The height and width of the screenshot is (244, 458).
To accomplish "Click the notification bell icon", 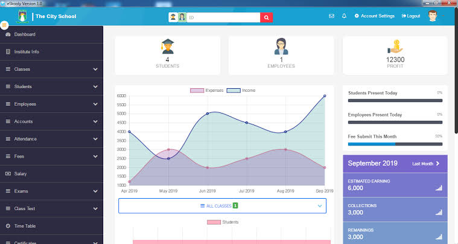I will (344, 16).
